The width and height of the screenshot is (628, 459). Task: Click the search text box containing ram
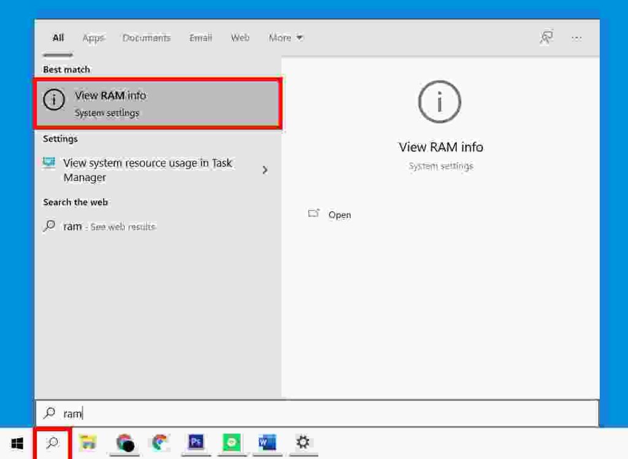pyautogui.click(x=316, y=414)
